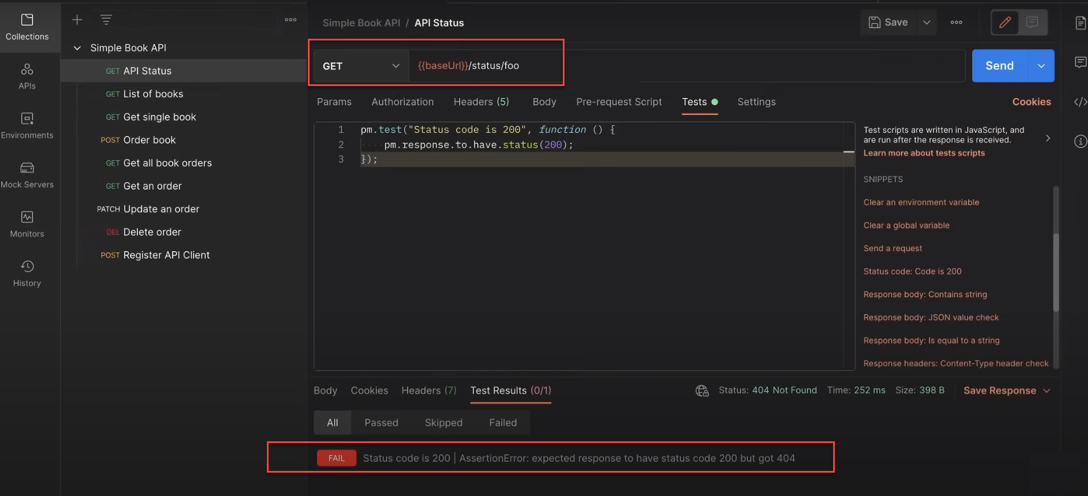Switch to the Params tab
1088x496 pixels.
tap(334, 102)
